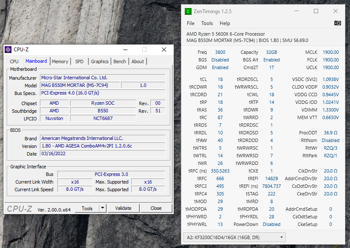Open the Help menu in ZenTimings
Screen dimensions: 350x248
click(x=225, y=23)
